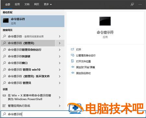Expand arrow for 命令提示符快捷键

click(x=60, y=56)
